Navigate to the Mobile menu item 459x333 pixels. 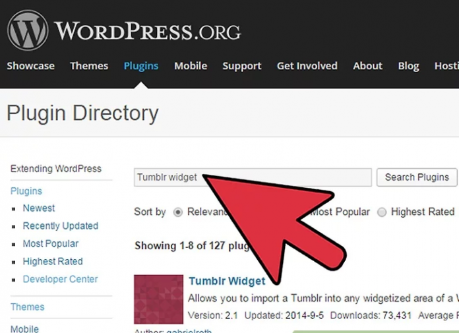(x=191, y=66)
